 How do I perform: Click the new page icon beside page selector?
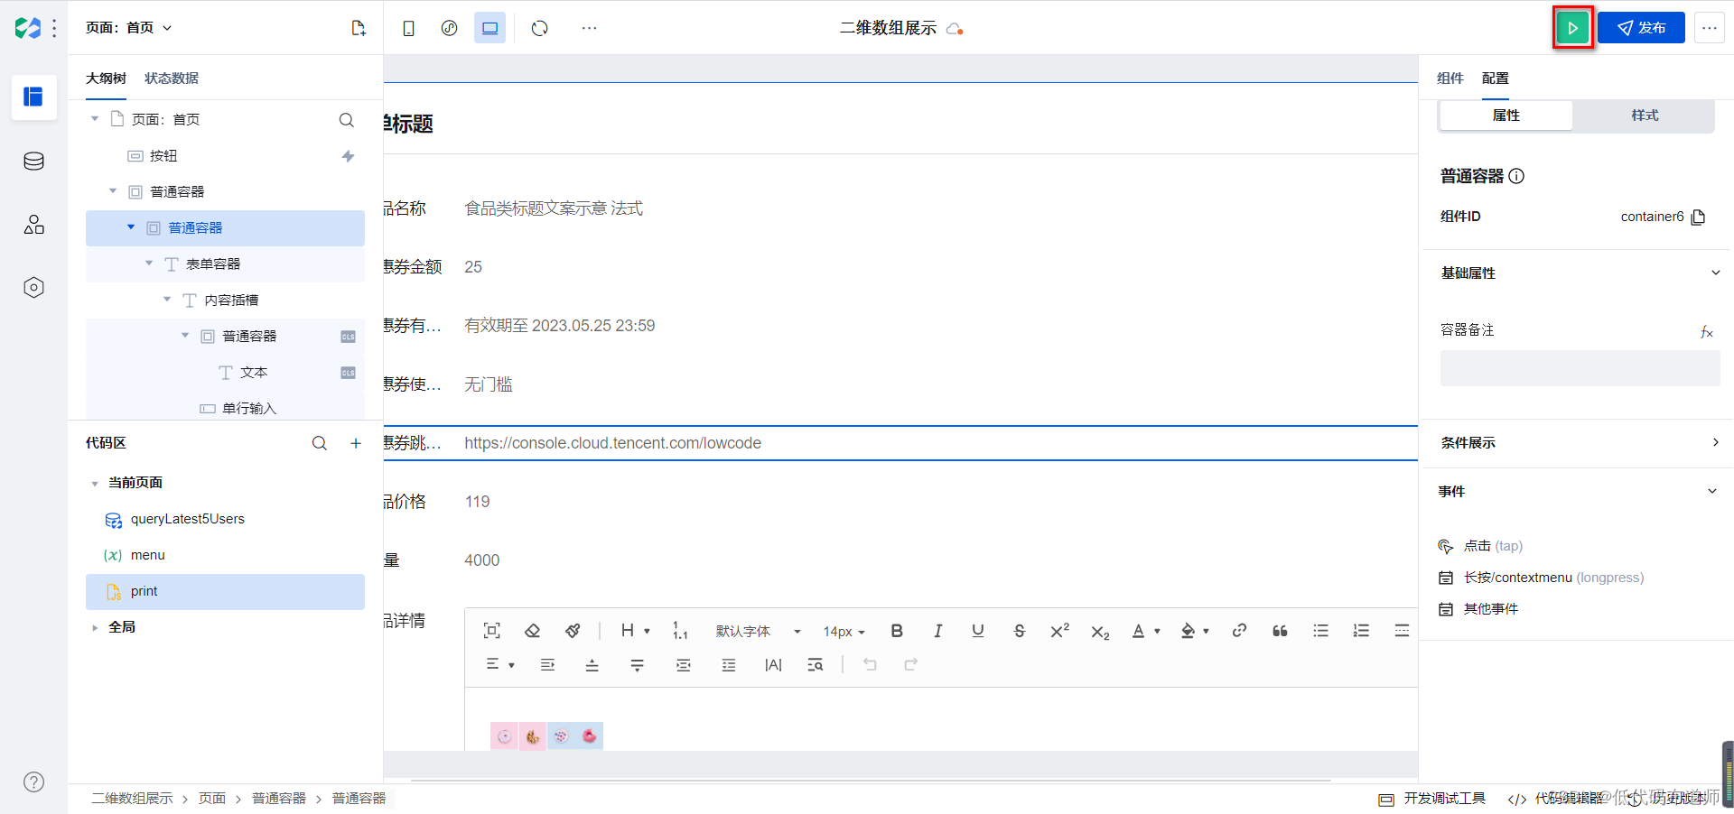tap(359, 28)
